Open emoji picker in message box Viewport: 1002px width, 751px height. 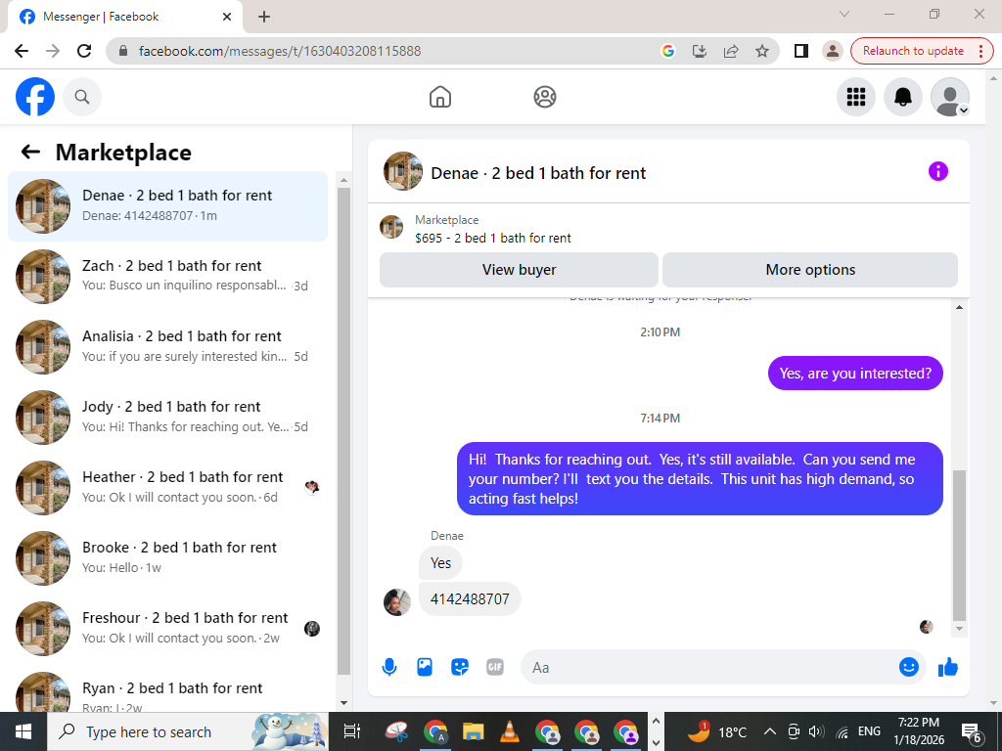(x=908, y=667)
